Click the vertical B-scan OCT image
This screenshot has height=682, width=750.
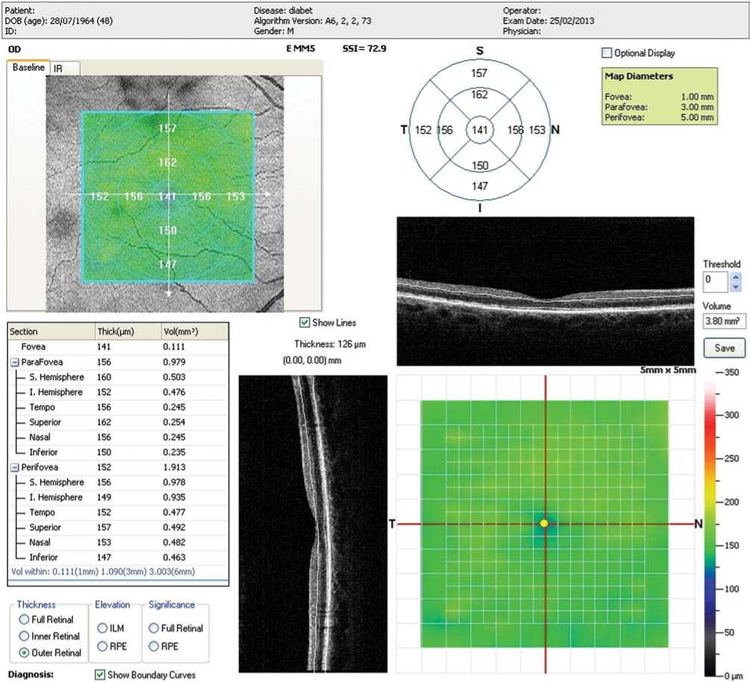pos(313,524)
